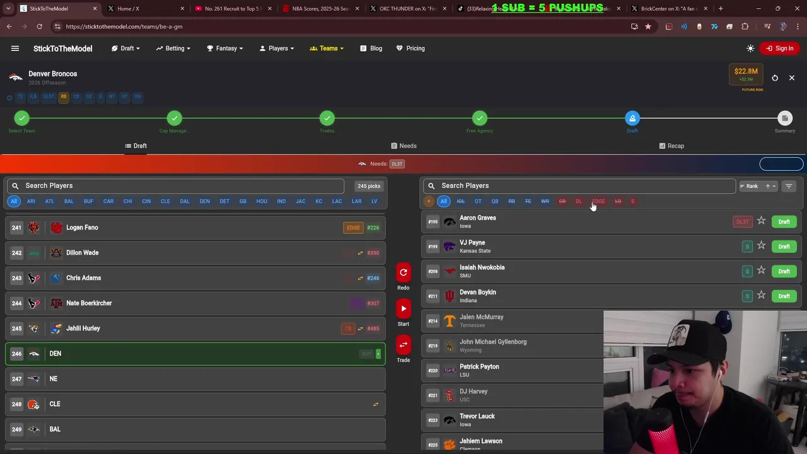The image size is (807, 454).
Task: Filter prospects by EDGE position
Action: pos(598,202)
